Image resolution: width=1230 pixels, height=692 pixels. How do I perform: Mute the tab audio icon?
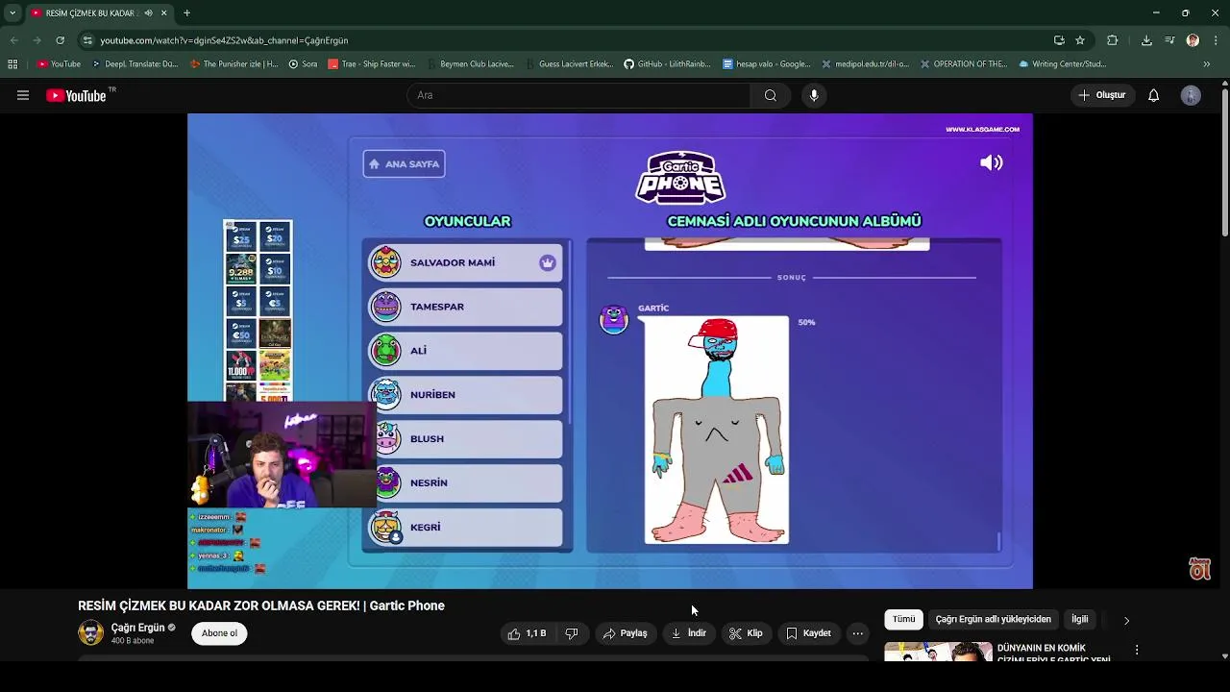pyautogui.click(x=148, y=13)
